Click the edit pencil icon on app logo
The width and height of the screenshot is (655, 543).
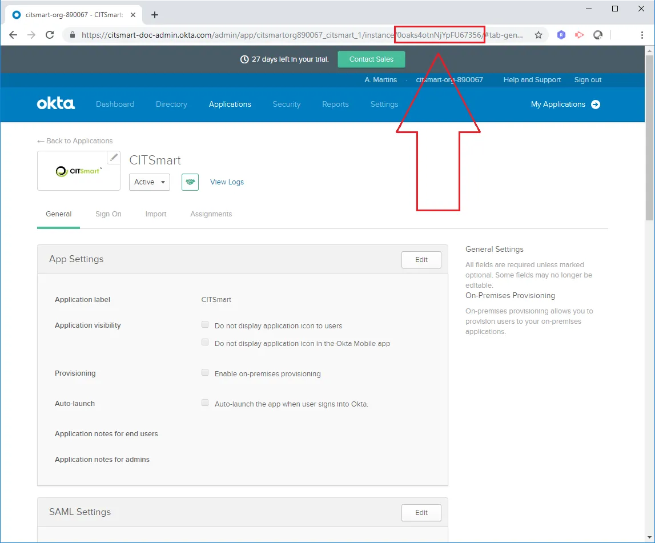point(114,157)
